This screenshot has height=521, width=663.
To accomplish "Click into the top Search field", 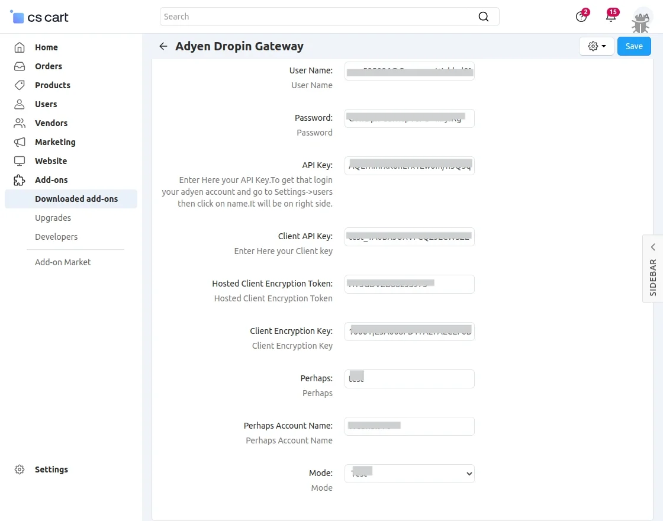I will pos(320,17).
